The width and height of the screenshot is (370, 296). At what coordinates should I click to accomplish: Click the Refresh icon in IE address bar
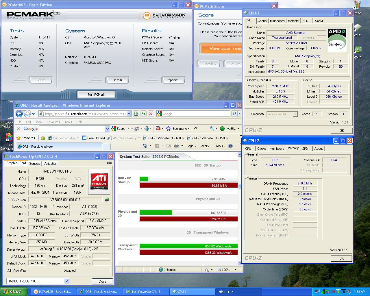click(x=143, y=114)
